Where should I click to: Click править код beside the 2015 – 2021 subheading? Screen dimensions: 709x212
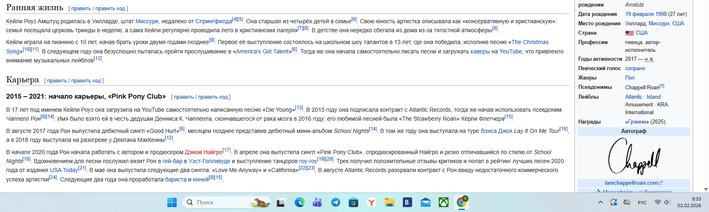(x=213, y=97)
